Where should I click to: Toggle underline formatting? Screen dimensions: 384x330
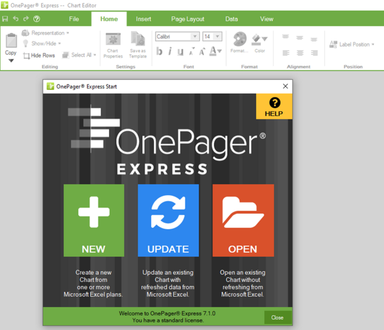point(180,51)
